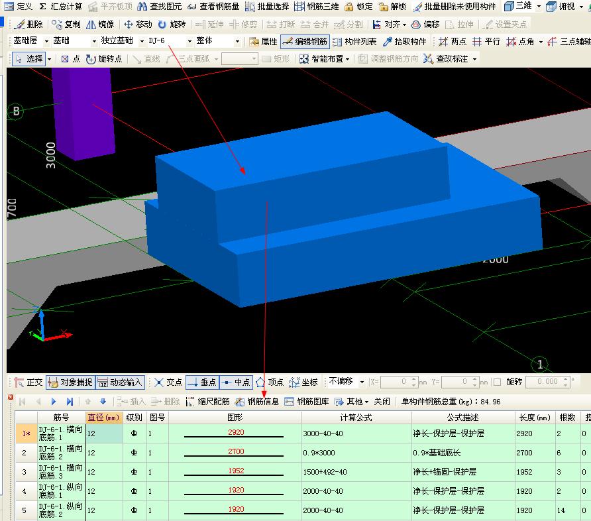Activate 批量选择 batch select

pyautogui.click(x=267, y=7)
